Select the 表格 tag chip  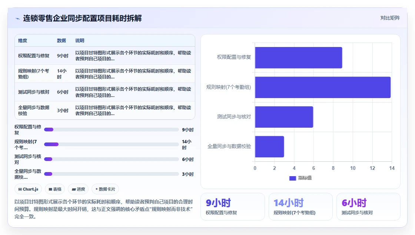pos(55,189)
